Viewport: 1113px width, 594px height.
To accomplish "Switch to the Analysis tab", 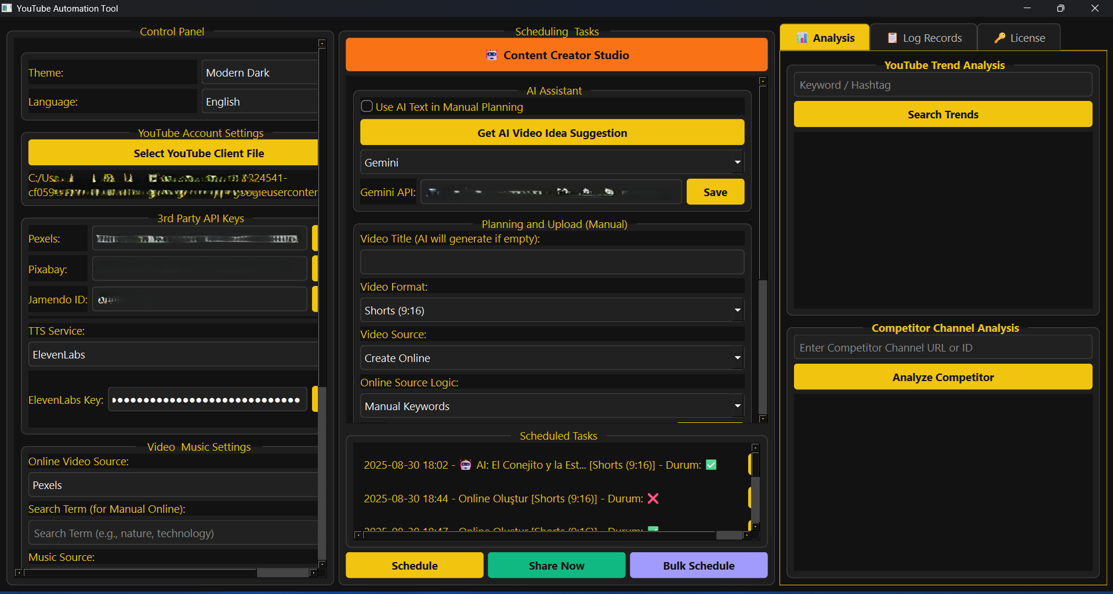I will click(x=825, y=38).
